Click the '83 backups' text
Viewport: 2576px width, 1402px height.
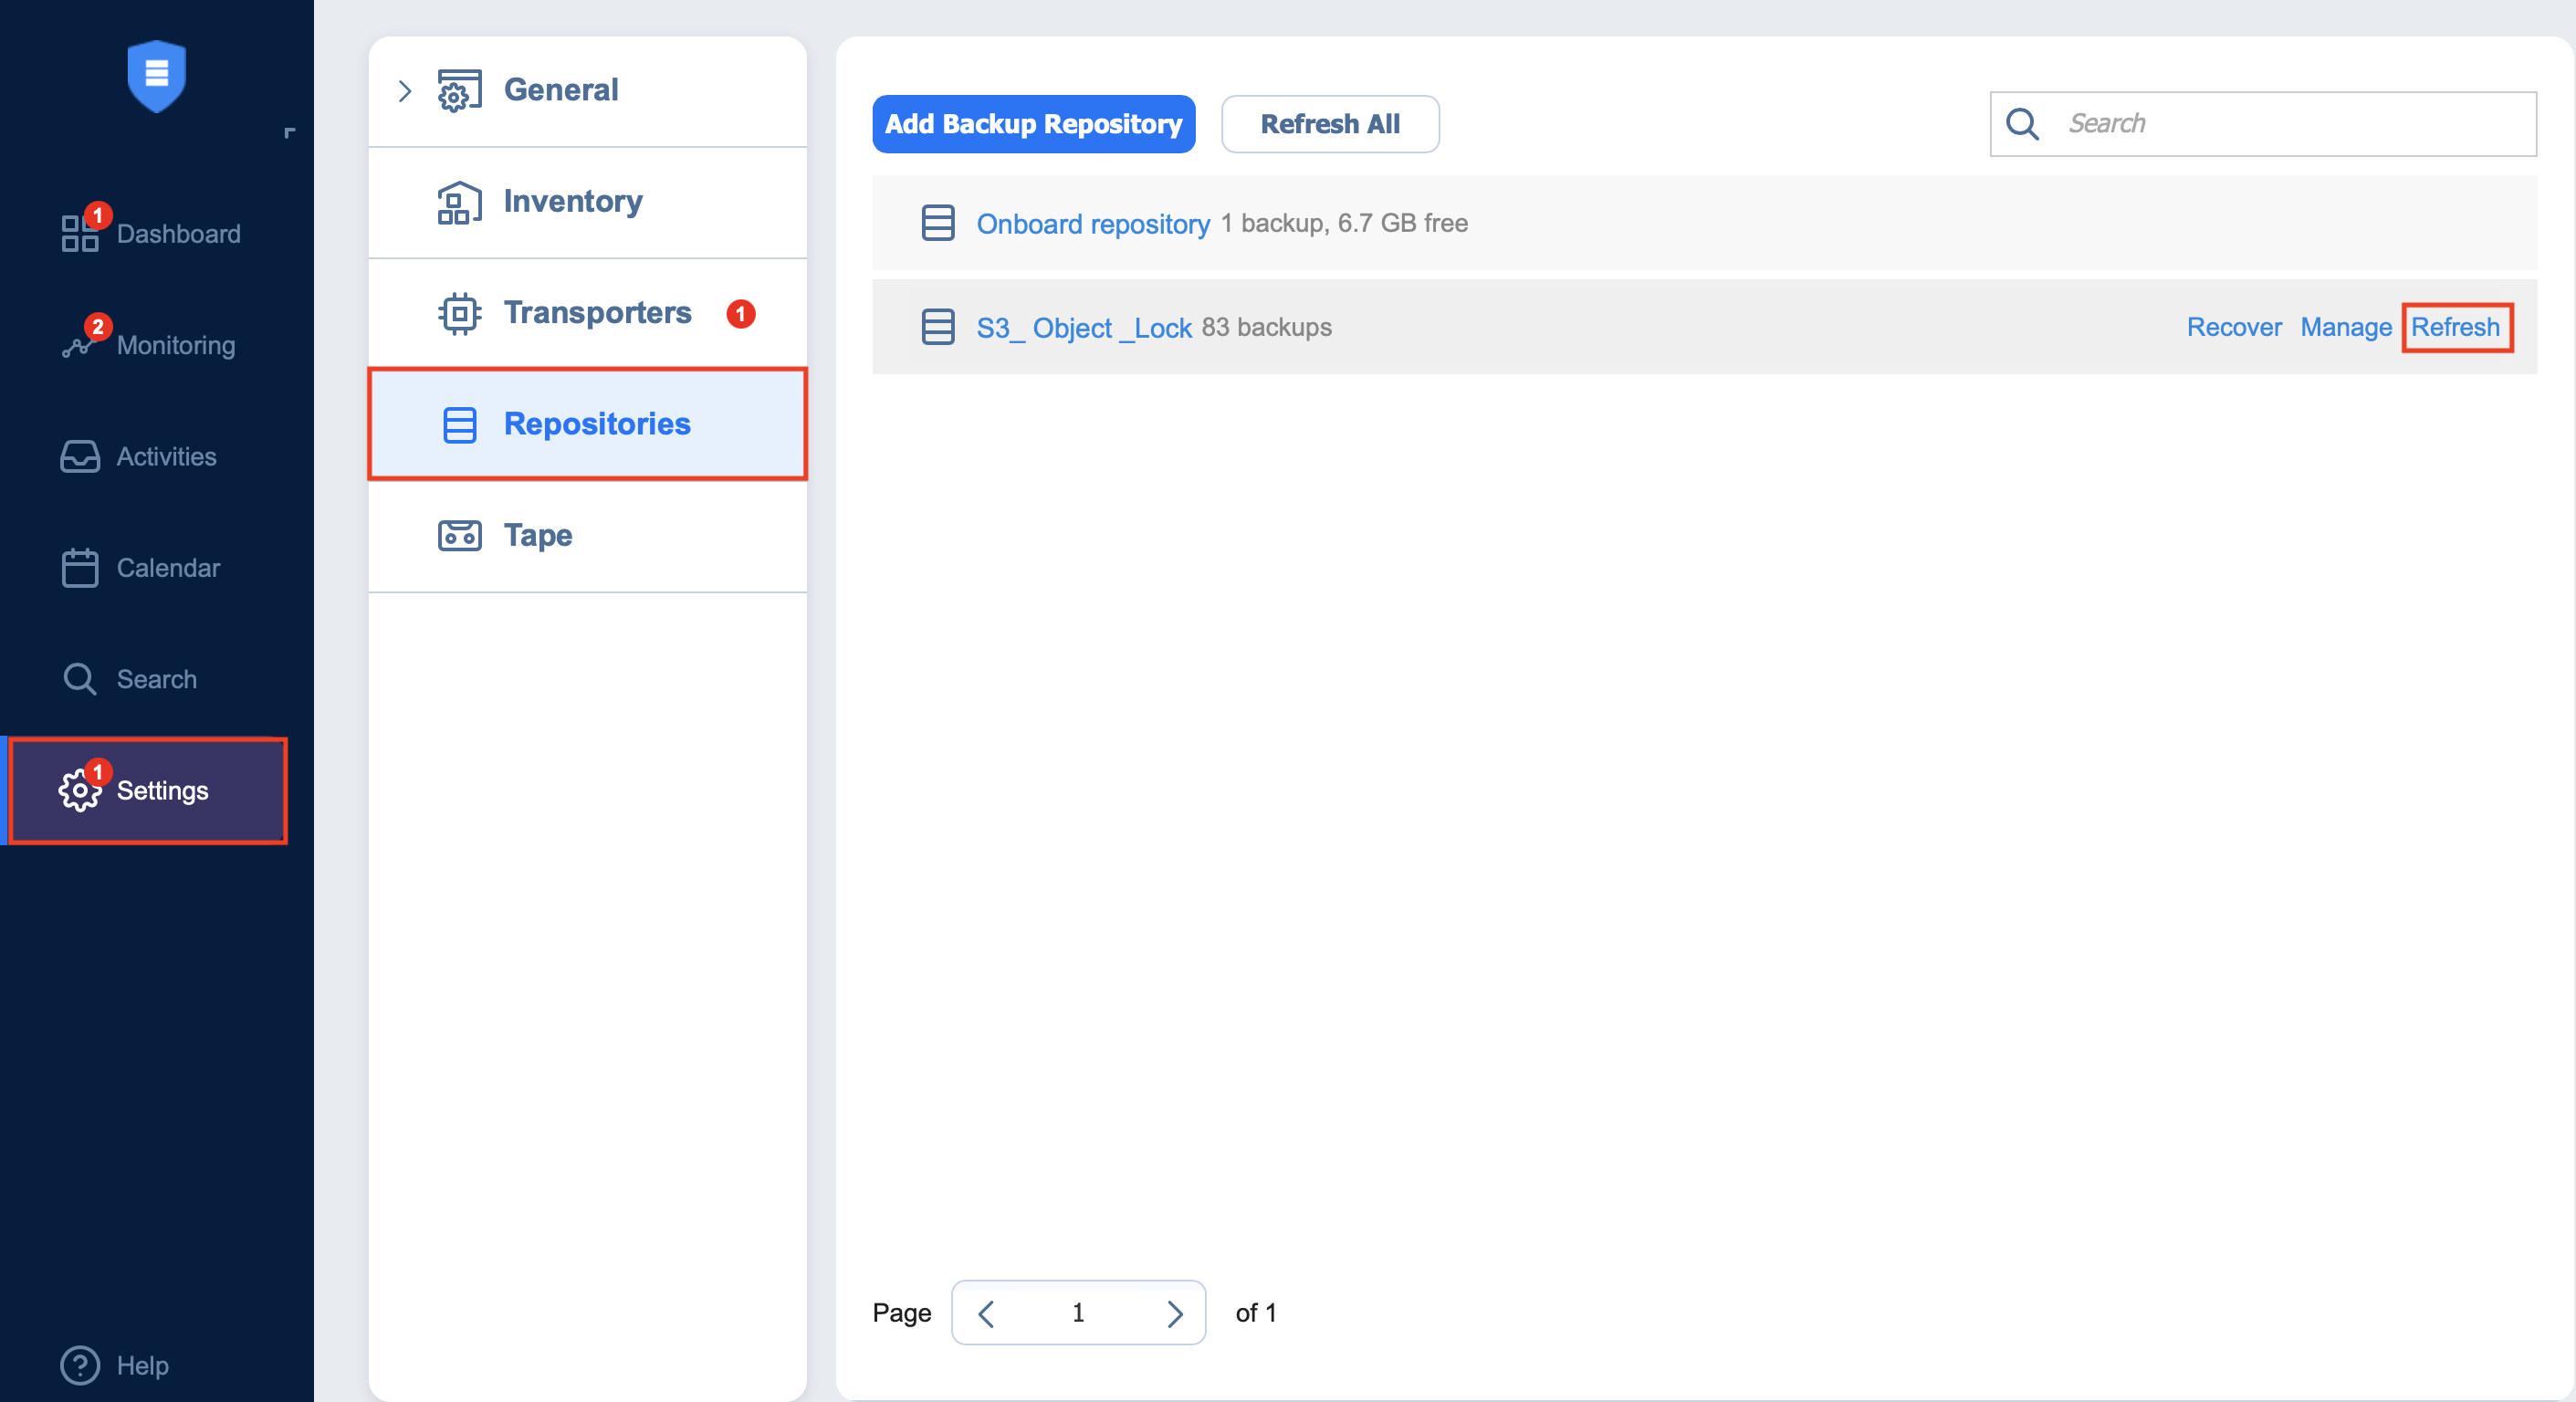coord(1266,327)
